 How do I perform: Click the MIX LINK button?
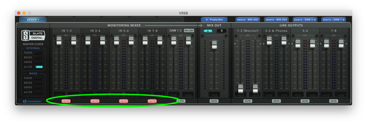pyautogui.click(x=189, y=31)
